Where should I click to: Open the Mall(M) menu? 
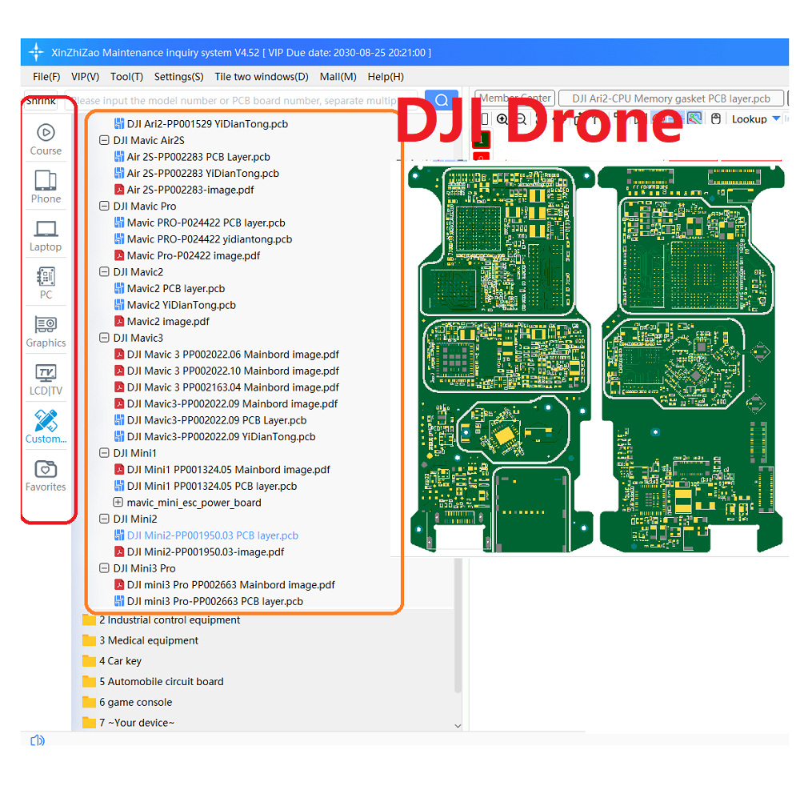pyautogui.click(x=338, y=77)
